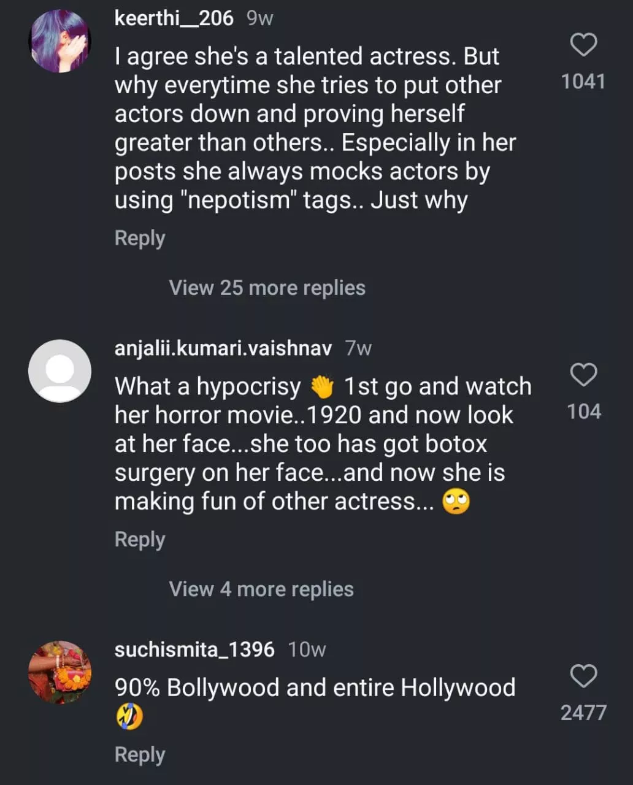Click the 1041 likes count

pyautogui.click(x=583, y=82)
